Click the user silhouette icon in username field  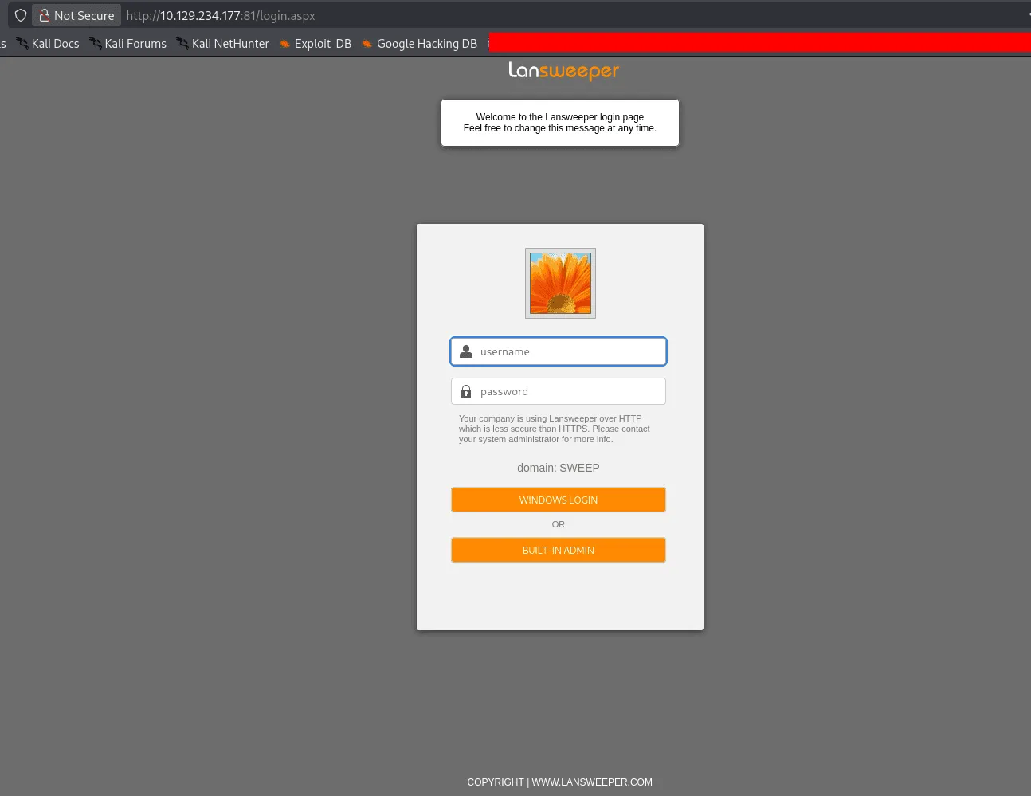(x=466, y=351)
